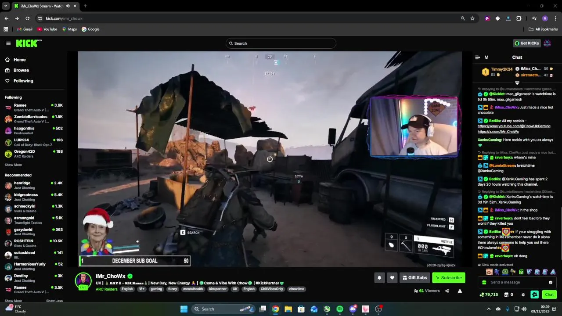The width and height of the screenshot is (562, 316).
Task: Collapse recommended list with Show Less
Action: pyautogui.click(x=54, y=301)
